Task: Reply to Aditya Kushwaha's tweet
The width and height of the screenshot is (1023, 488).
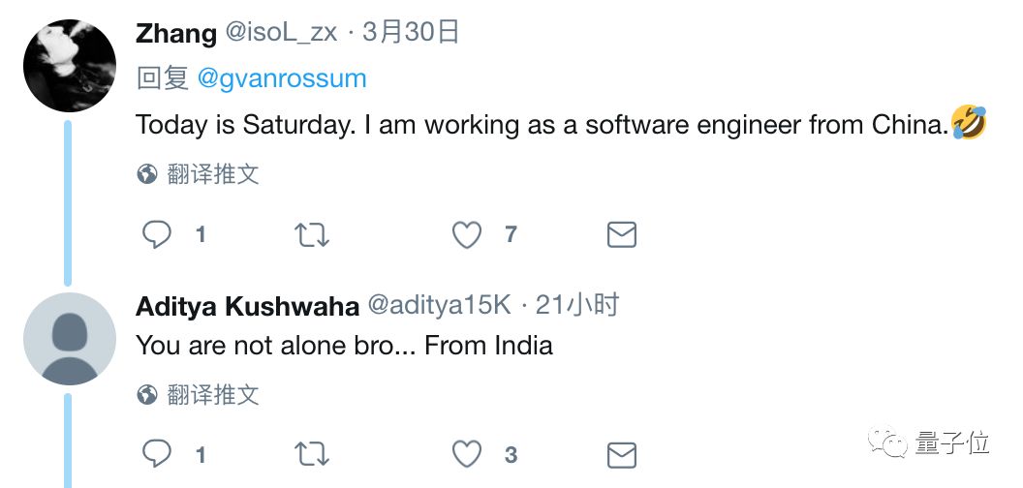Action: (157, 454)
